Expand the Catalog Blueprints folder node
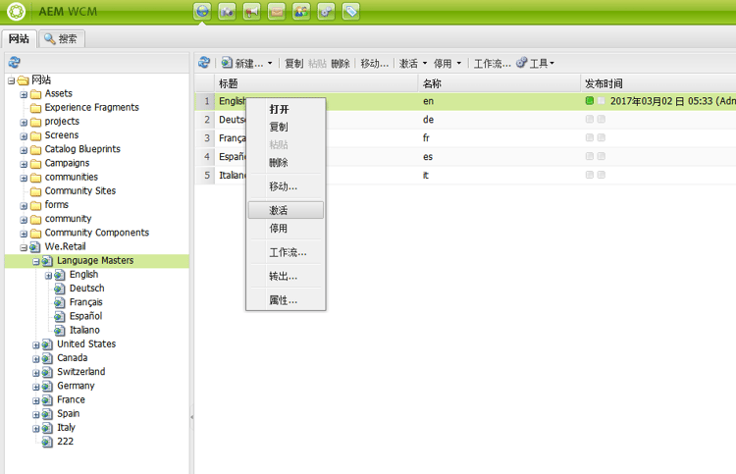 coord(24,151)
